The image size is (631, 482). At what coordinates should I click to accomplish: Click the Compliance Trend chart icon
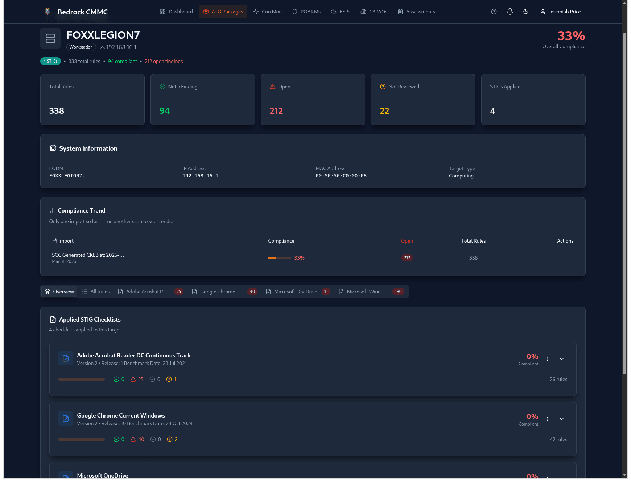(52, 210)
